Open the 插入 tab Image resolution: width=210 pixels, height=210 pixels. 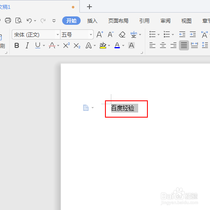point(92,21)
